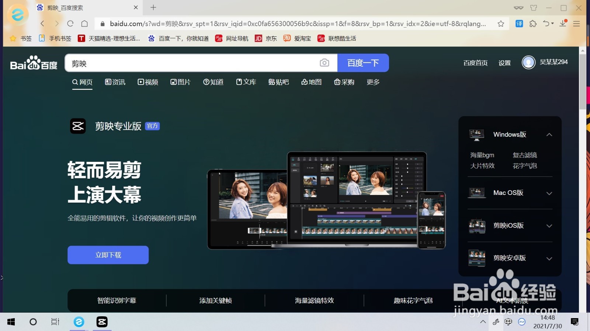Click the user avatar icon

tap(528, 62)
